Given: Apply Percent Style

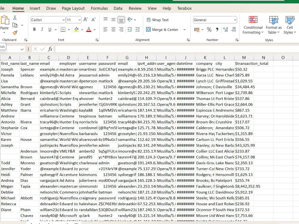Looking at the screenshot, I should tap(209, 30).
